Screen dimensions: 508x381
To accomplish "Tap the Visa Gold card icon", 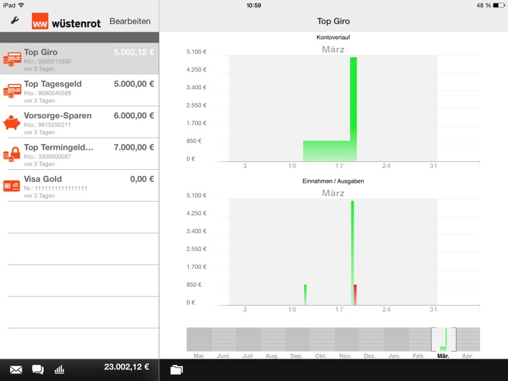I will pyautogui.click(x=12, y=186).
